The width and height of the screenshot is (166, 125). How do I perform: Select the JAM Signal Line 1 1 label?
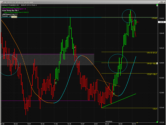pos(10,14)
